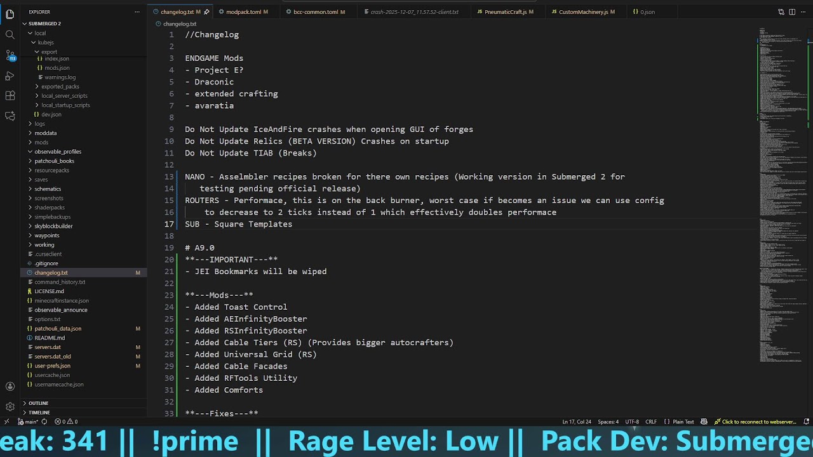Image resolution: width=813 pixels, height=457 pixels.
Task: Open warnings.log in explorer
Action: point(84,77)
